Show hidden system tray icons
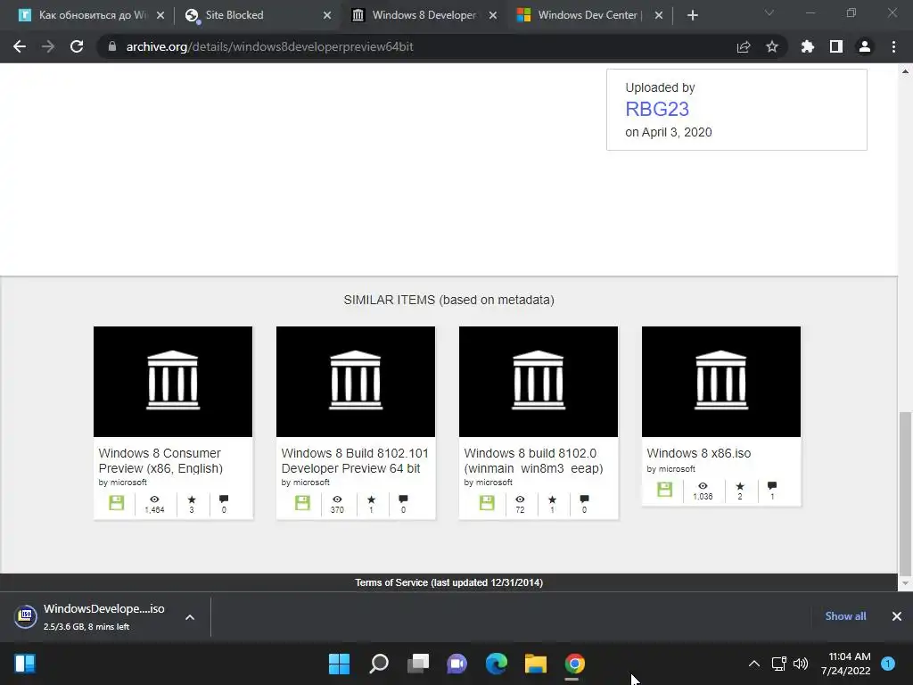This screenshot has height=685, width=913. (x=754, y=664)
